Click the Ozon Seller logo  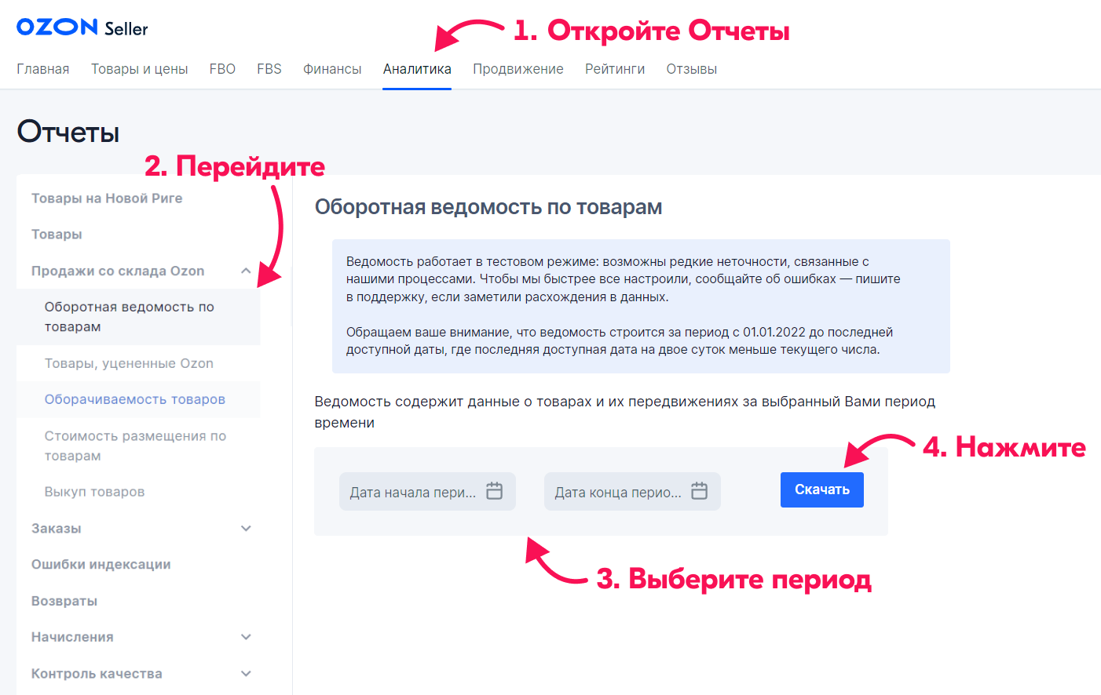pyautogui.click(x=82, y=27)
